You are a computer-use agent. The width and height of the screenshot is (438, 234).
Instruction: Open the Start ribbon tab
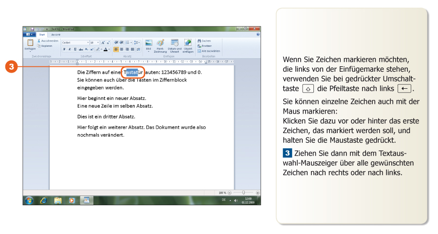click(x=42, y=35)
